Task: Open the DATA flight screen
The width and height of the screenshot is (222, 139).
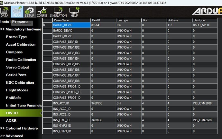Action: coord(5,12)
